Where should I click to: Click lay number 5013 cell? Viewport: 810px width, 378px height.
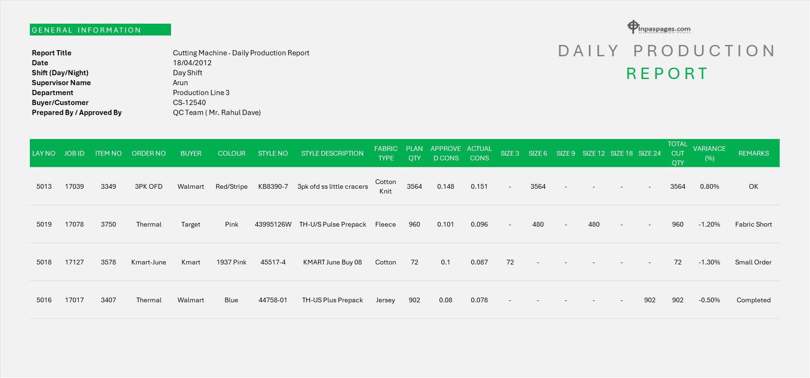44,186
